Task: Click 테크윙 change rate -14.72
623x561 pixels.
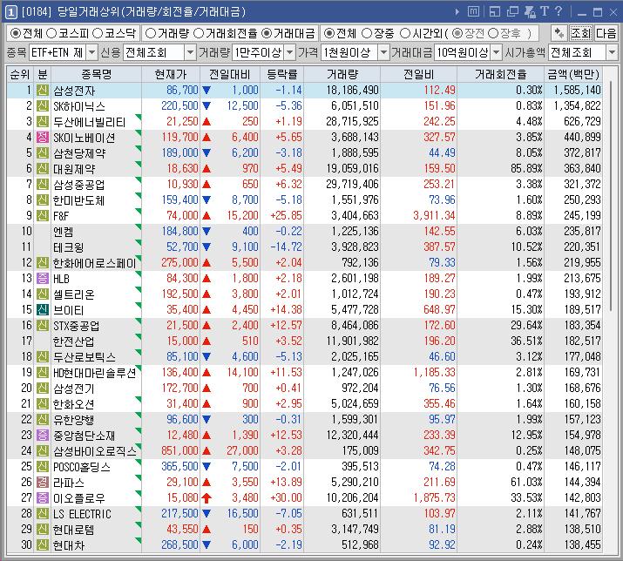Action: tap(286, 247)
